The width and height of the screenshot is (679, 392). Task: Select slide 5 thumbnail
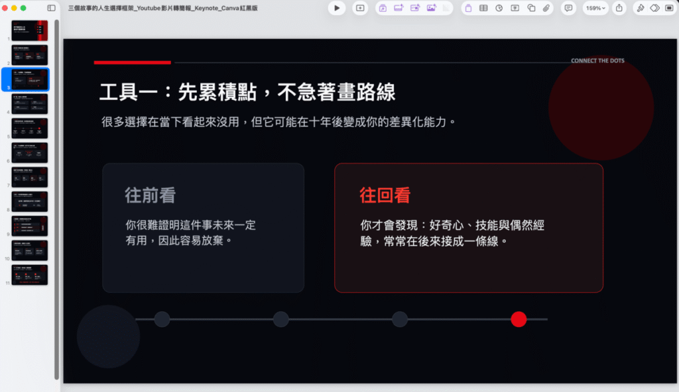click(x=29, y=128)
